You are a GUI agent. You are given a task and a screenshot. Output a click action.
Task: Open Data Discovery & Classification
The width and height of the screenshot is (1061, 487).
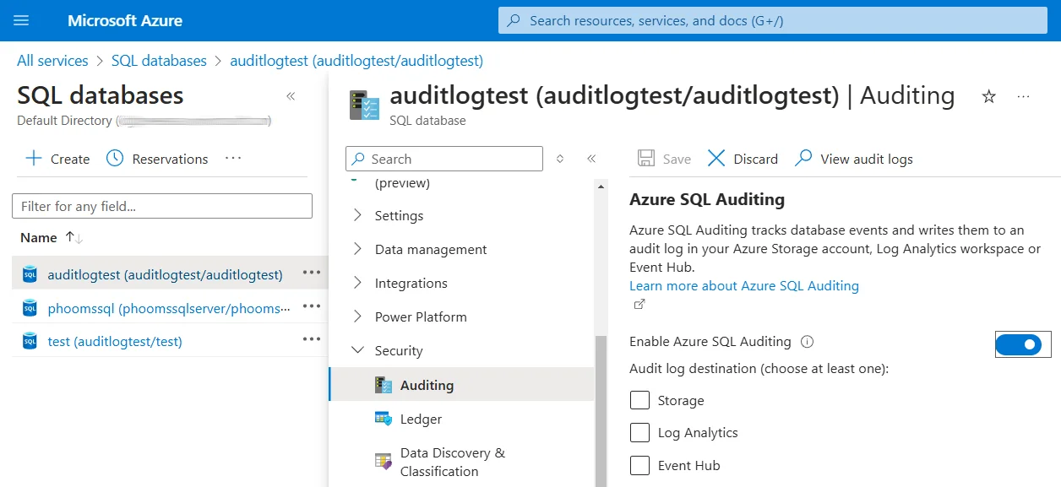point(451,462)
